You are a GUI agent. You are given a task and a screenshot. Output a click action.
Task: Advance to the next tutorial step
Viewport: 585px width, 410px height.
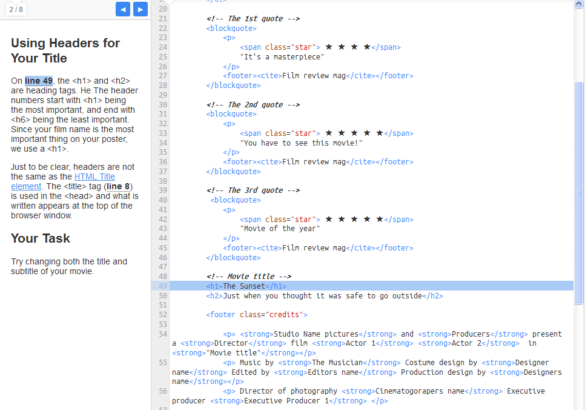point(140,9)
